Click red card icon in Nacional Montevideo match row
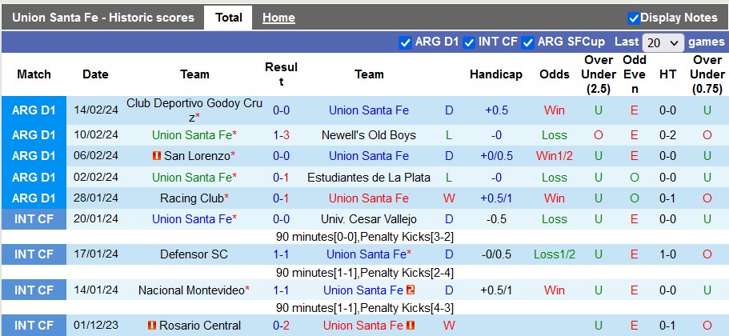Viewport: 729px width, 336px height. tap(411, 290)
